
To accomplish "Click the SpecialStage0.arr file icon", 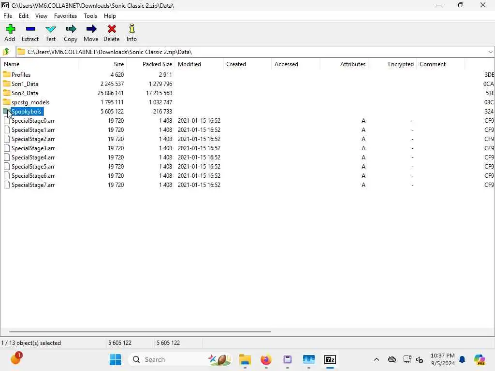I will tap(7, 120).
